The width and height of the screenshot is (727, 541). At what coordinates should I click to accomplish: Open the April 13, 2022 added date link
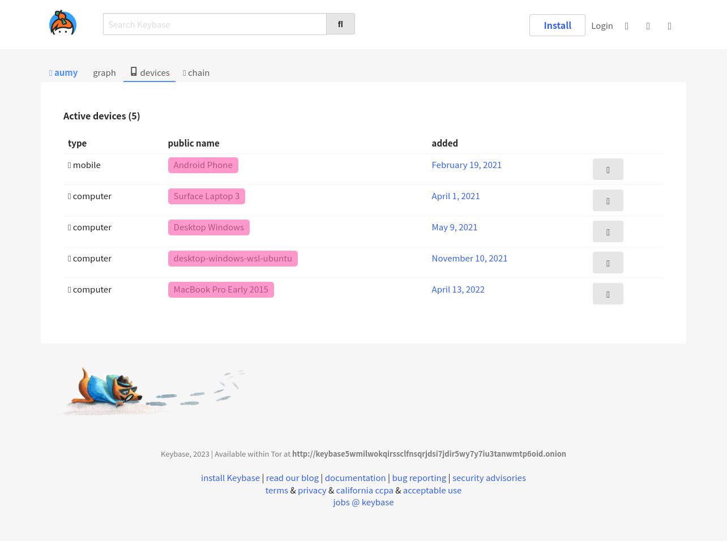coord(458,289)
